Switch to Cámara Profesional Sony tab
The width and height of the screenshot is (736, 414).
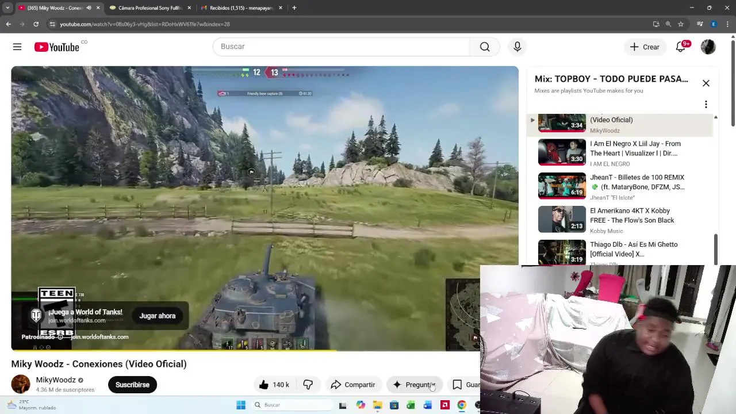point(149,8)
